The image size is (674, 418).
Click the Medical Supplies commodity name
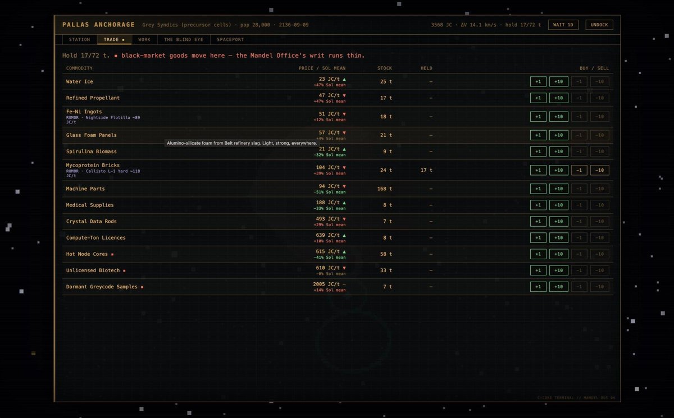pyautogui.click(x=90, y=205)
